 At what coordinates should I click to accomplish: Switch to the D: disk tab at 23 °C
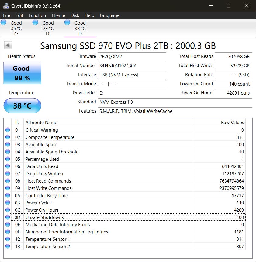click(48, 29)
